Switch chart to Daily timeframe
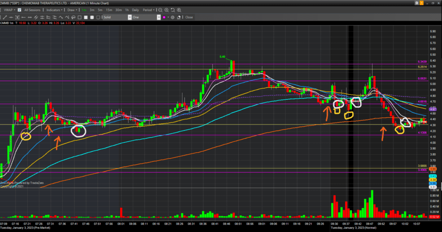Screen dimensions: 442x232 [x=135, y=9]
